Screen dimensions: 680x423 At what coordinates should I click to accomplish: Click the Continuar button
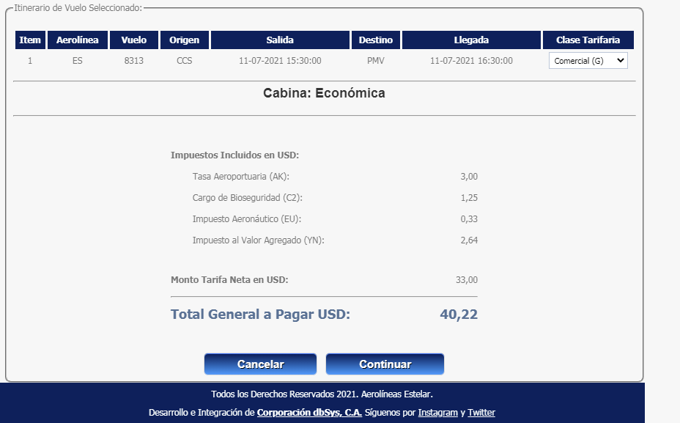pyautogui.click(x=385, y=364)
